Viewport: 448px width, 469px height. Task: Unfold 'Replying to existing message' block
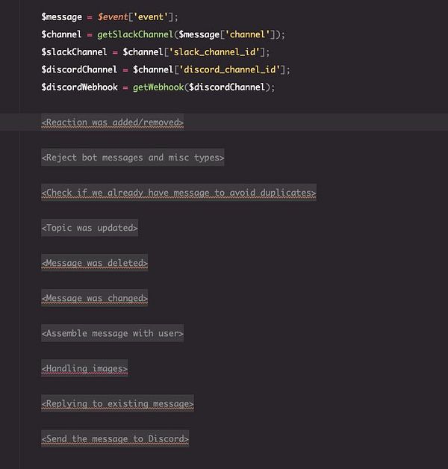click(x=117, y=403)
